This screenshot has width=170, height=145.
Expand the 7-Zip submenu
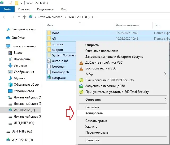(123, 74)
